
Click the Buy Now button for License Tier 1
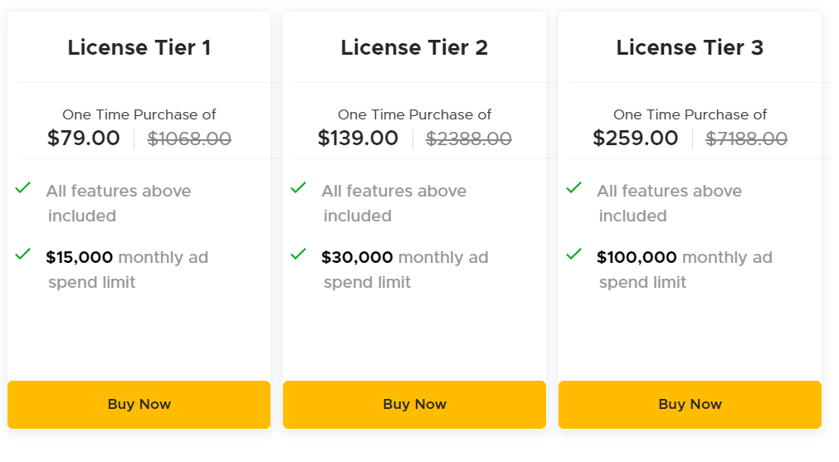[139, 405]
